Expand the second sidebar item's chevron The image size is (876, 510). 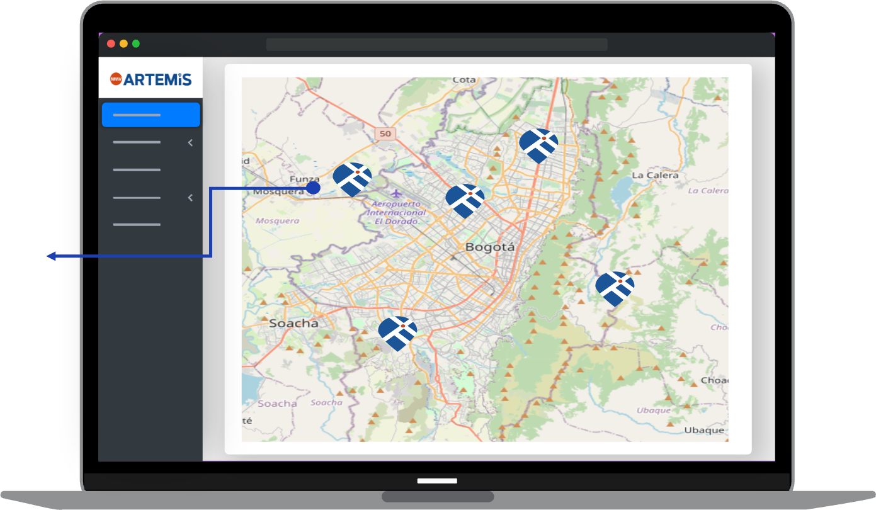[190, 143]
